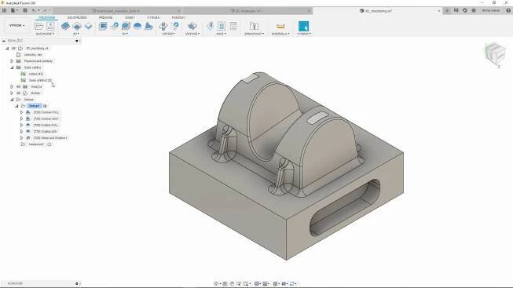Open the NASTAVENÍ group menu
This screenshot has height=288, width=513.
pos(45,34)
